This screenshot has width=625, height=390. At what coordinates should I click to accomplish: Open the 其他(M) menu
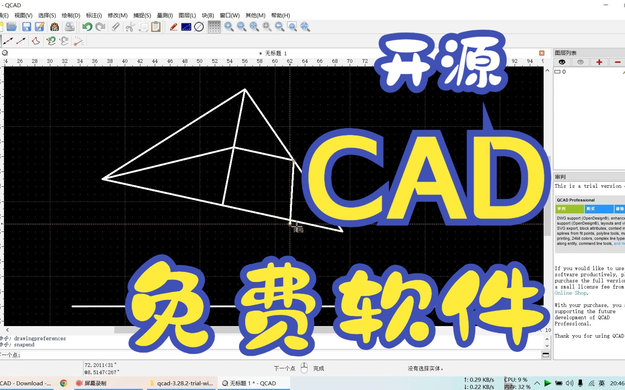pos(255,15)
